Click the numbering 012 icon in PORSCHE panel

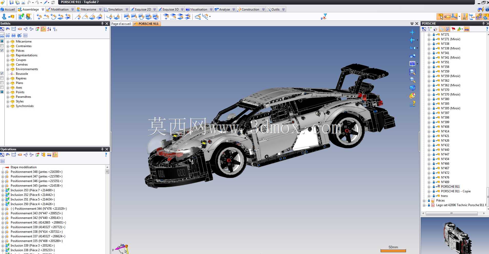point(441,29)
